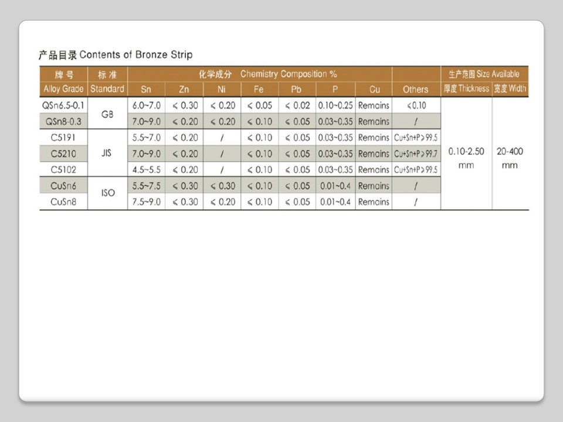
Task: Select the Sn column header
Action: pos(146,90)
